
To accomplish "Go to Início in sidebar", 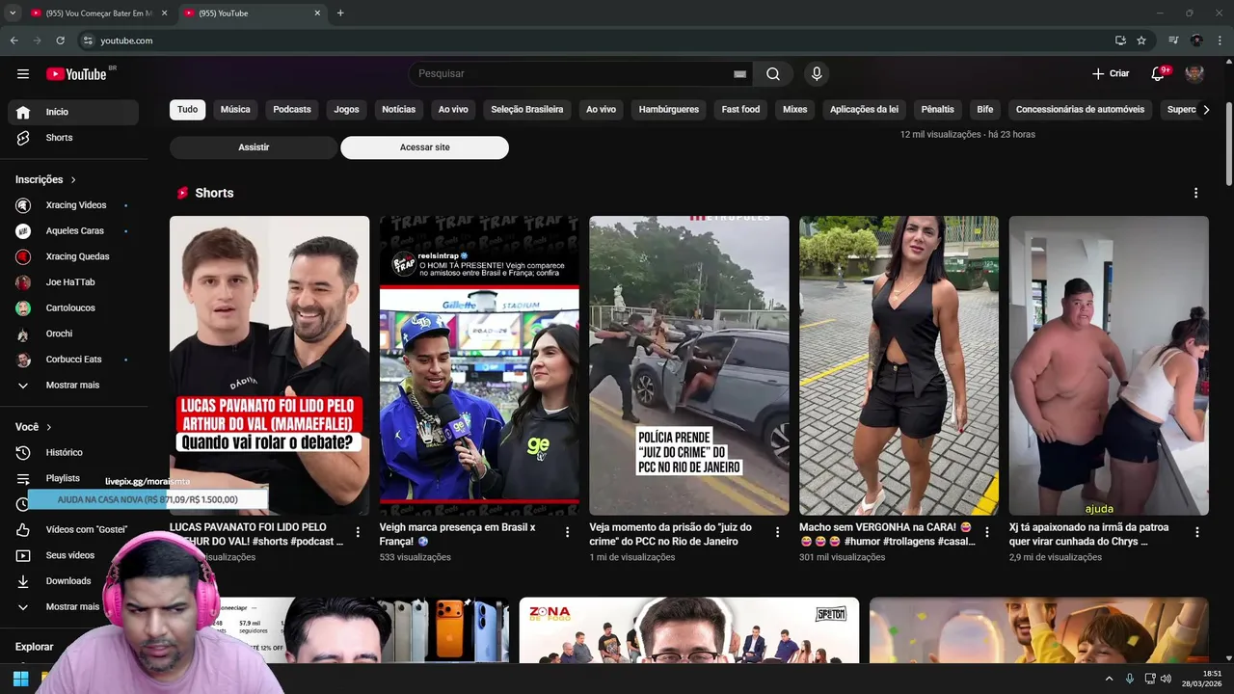I will pyautogui.click(x=72, y=112).
